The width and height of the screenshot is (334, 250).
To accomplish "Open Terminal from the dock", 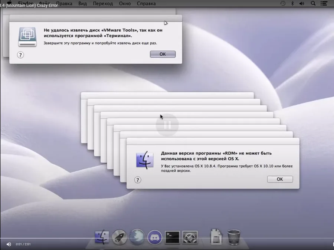I will 172,237.
